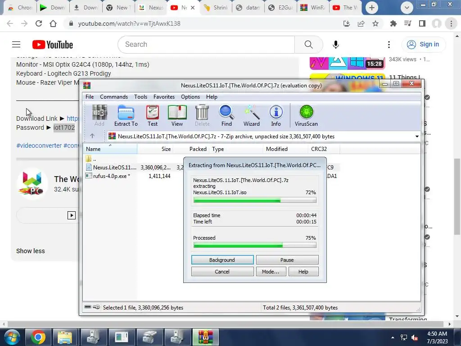Click the YouTube search magnifier button
Viewport: 461px width, 346px height.
[x=308, y=45]
